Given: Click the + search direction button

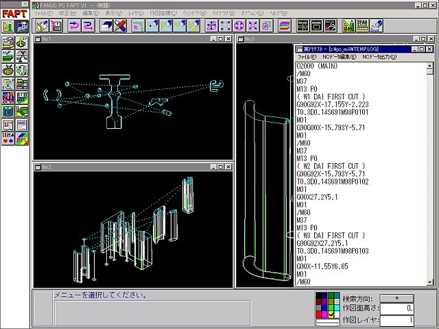Looking at the screenshot, I should click(x=398, y=297).
